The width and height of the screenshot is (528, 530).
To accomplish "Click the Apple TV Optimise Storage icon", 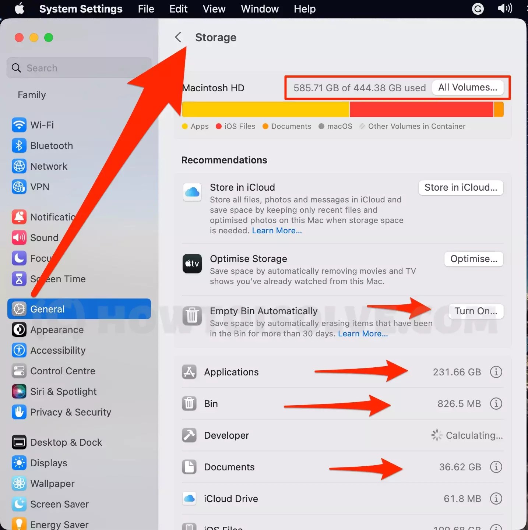I will coord(192,264).
